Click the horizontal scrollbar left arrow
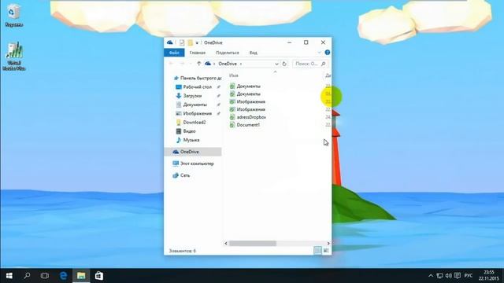The width and height of the screenshot is (504, 283). click(x=226, y=244)
